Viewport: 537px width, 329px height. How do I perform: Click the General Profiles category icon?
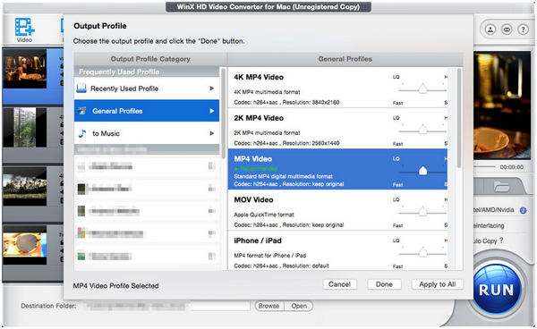(x=81, y=111)
